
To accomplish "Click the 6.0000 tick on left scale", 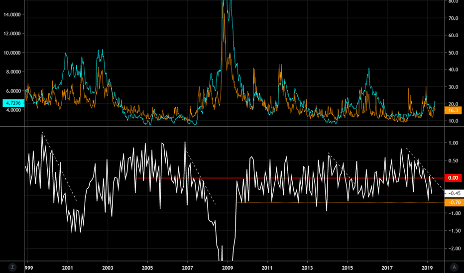I will (13, 91).
